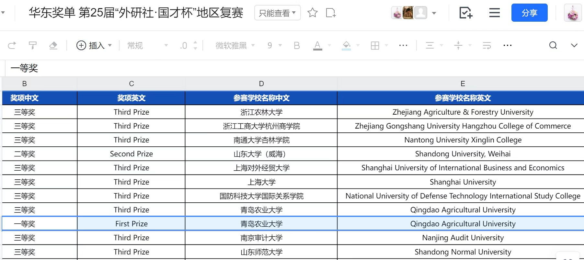This screenshot has height=260, width=584.
Task: Expand the 插入 insert menu
Action: point(94,46)
